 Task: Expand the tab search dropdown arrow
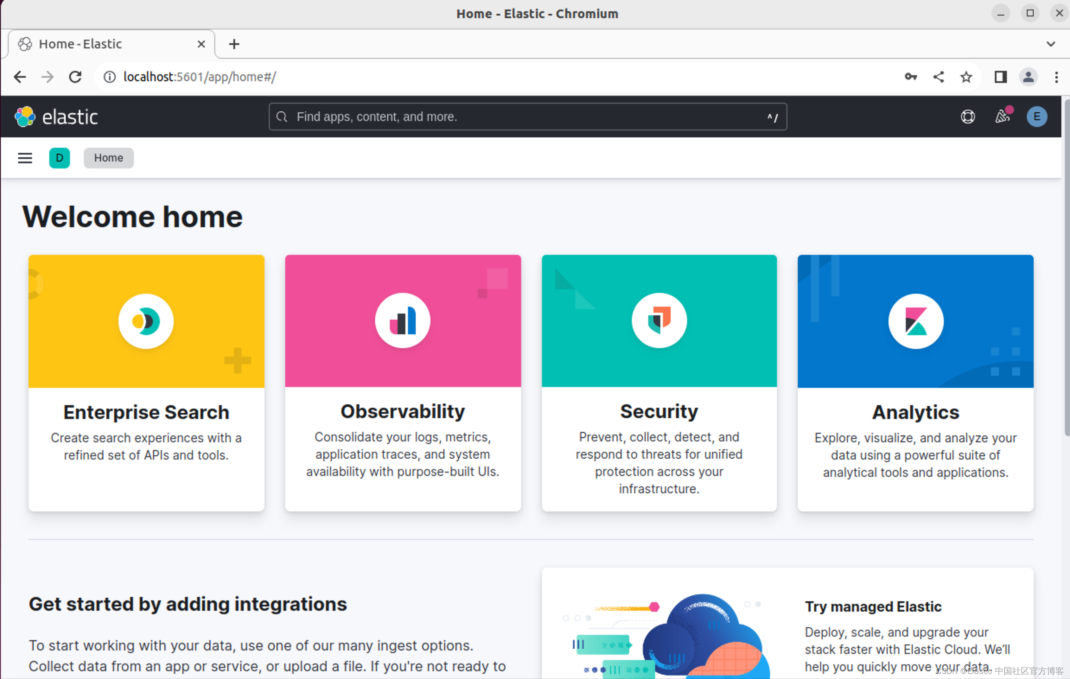[x=1051, y=44]
